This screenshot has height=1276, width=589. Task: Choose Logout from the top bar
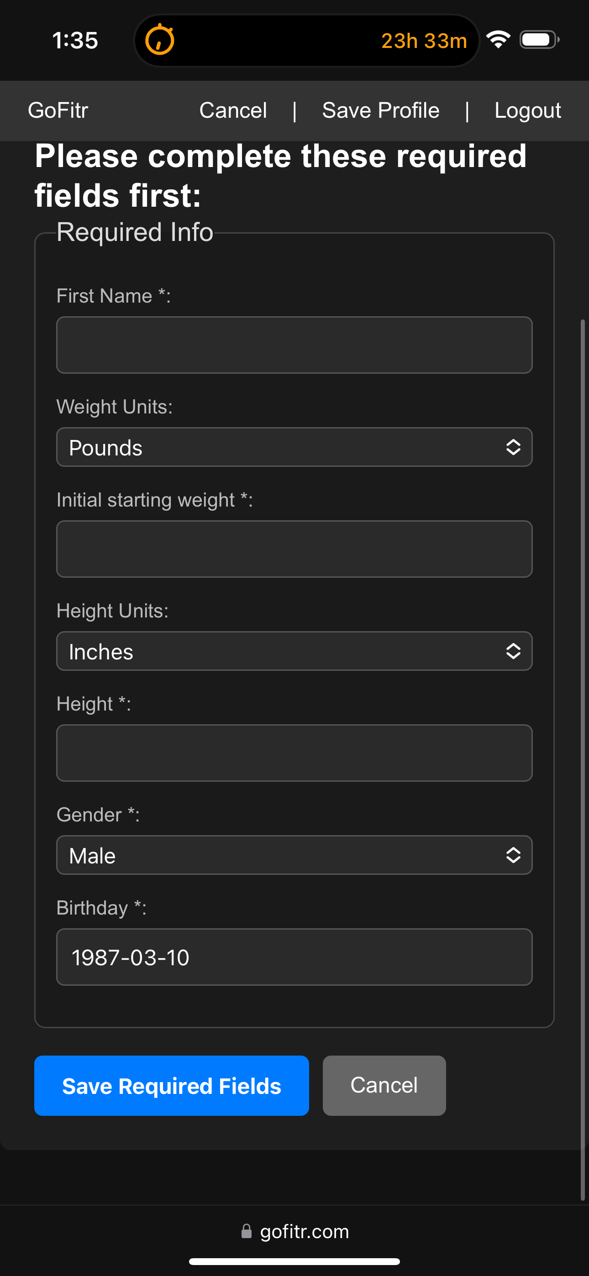(x=527, y=110)
